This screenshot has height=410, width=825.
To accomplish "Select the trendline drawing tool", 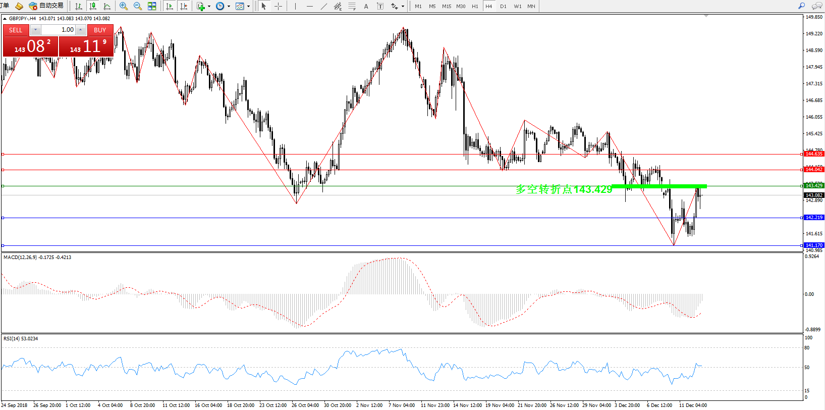I will tap(323, 6).
